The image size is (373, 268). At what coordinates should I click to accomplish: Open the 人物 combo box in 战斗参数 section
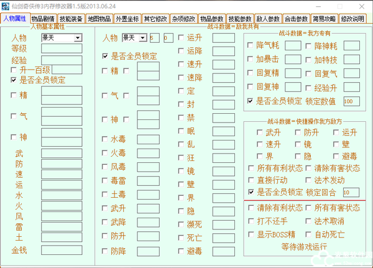[142, 38]
